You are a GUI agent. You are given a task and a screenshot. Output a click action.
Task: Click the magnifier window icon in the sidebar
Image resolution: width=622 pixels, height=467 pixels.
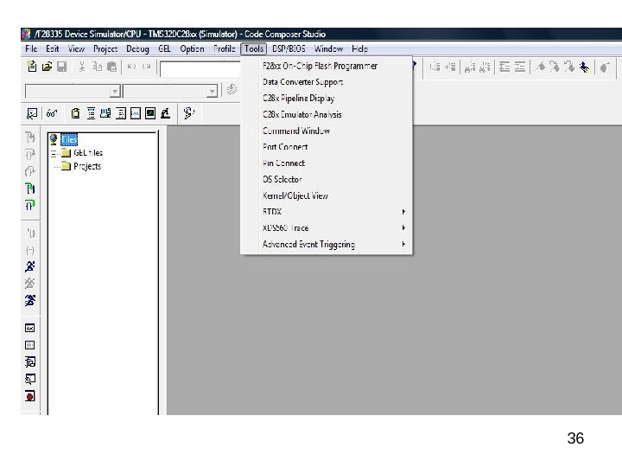30,380
